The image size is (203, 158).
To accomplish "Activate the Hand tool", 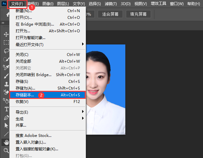I will tap(6, 142).
